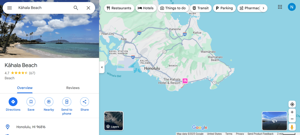Open the hamburger menu in search bar
This screenshot has width=300, height=135.
[9, 8]
